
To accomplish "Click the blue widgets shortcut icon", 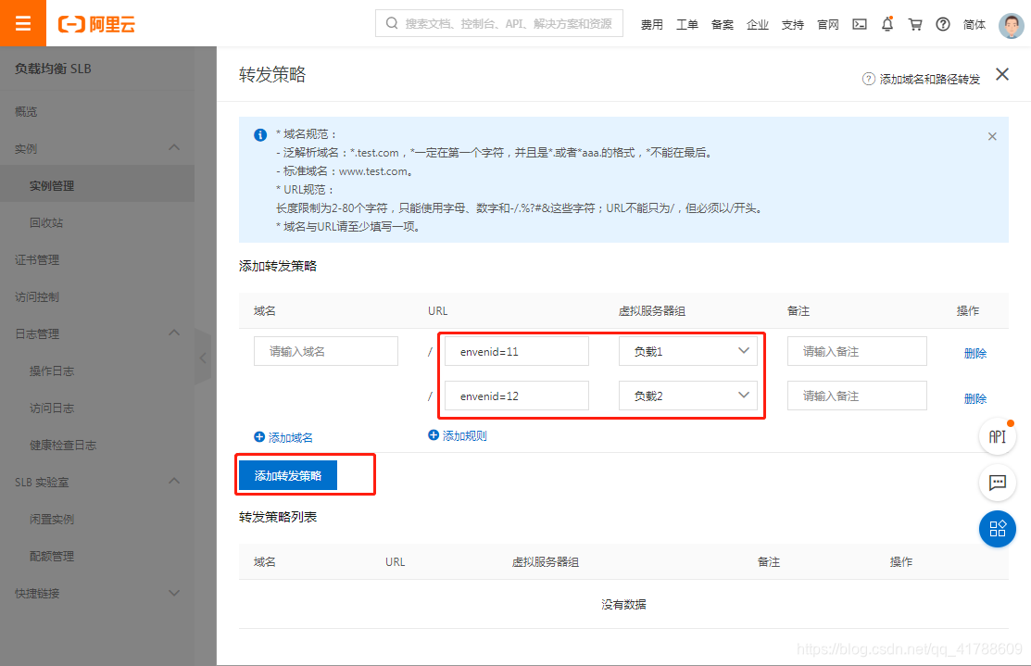I will point(998,529).
